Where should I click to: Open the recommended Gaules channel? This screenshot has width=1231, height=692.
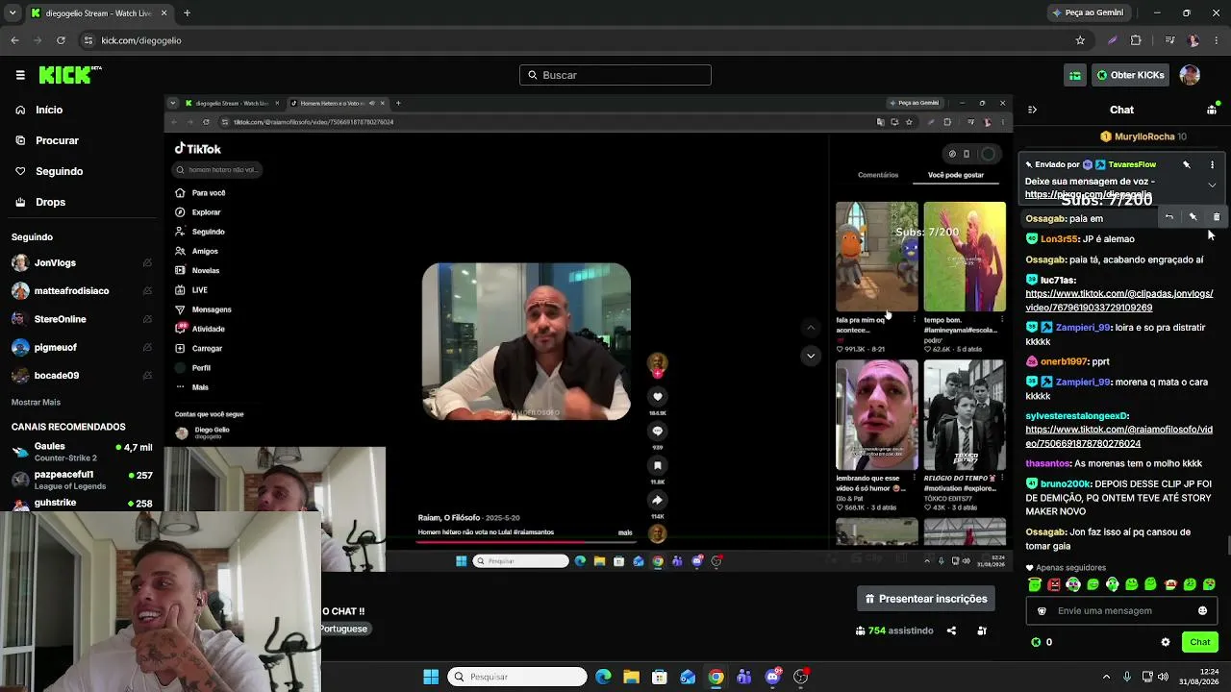click(82, 451)
